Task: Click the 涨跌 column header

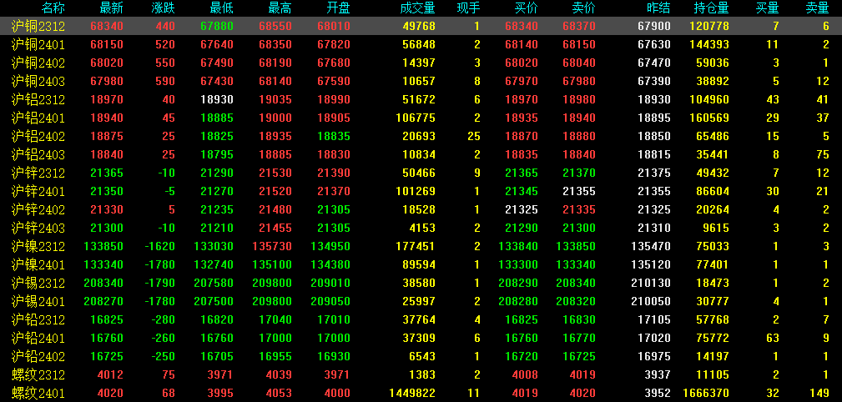Action: pyautogui.click(x=164, y=8)
